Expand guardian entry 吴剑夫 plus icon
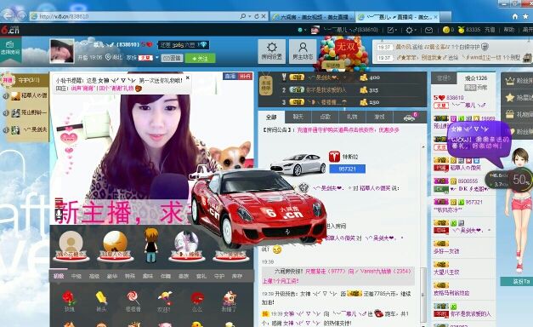The image size is (533, 327). (x=5, y=129)
